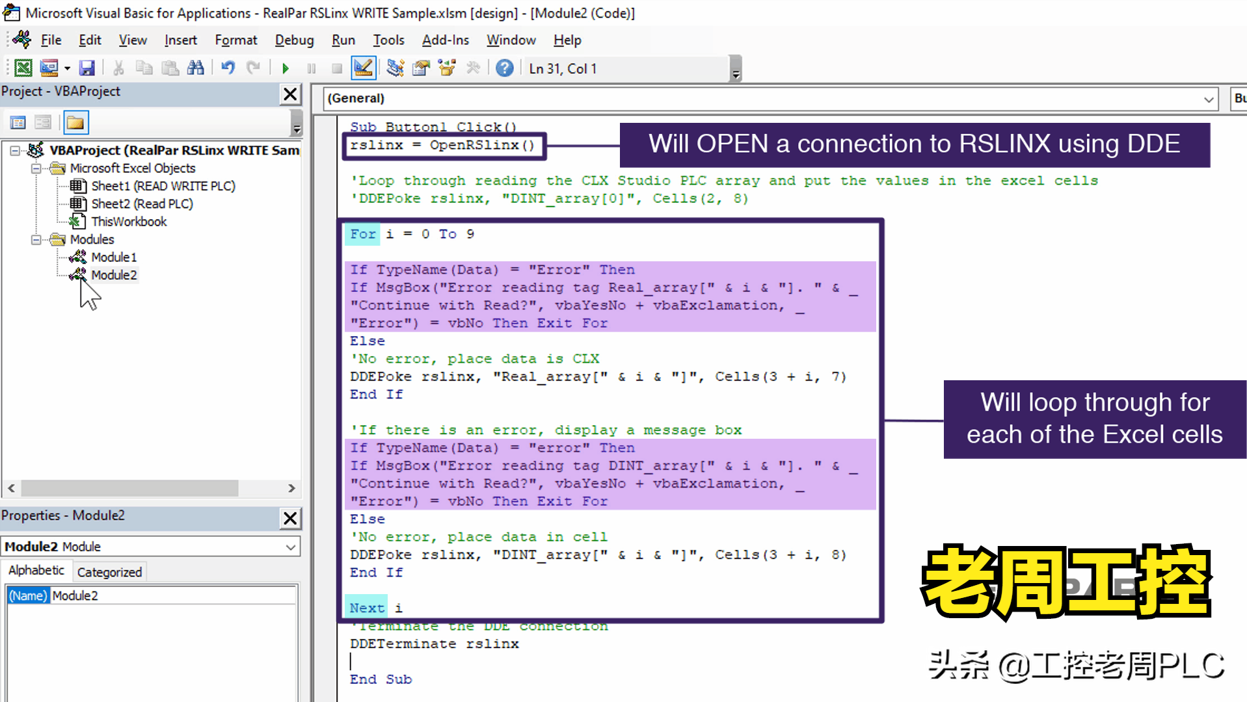The width and height of the screenshot is (1247, 702).
Task: Open the File menu
Action: tap(51, 40)
